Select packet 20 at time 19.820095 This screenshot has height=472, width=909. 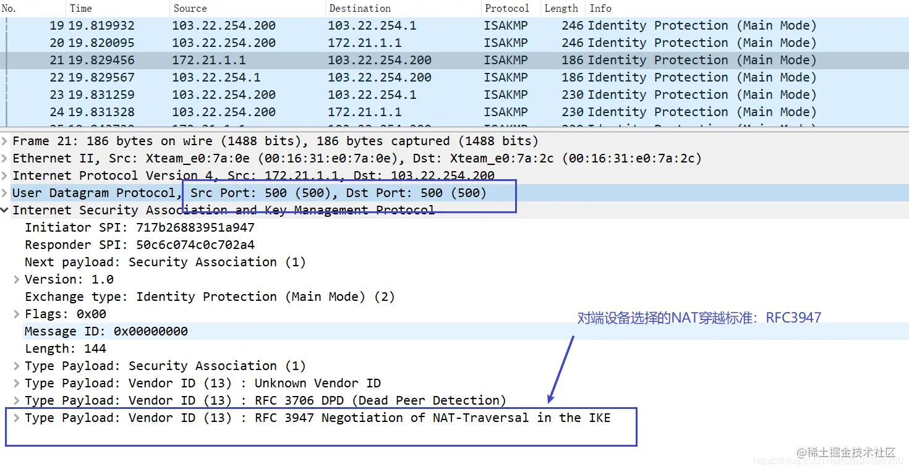coord(454,43)
